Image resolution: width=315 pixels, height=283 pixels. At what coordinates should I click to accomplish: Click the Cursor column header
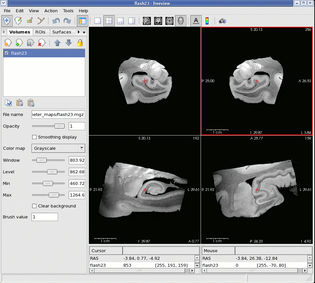tap(106, 251)
